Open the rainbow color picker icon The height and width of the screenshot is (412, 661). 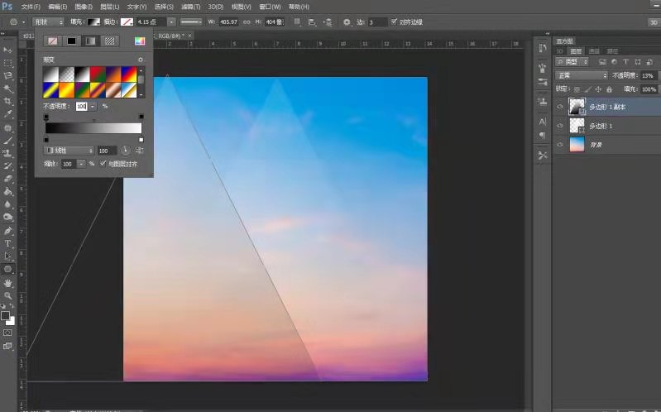click(x=139, y=41)
